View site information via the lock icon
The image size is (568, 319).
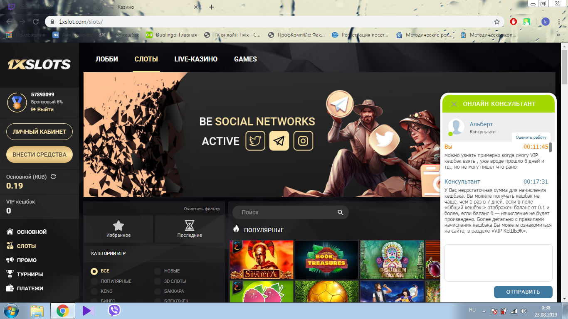(x=52, y=22)
